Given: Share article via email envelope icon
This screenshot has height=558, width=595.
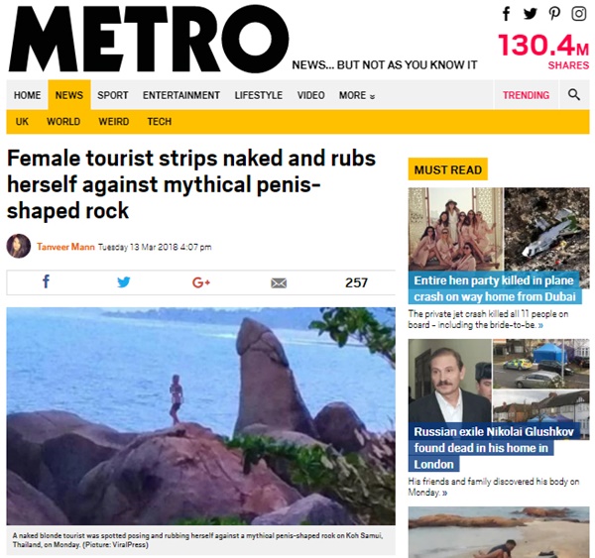Looking at the screenshot, I should click(x=279, y=283).
